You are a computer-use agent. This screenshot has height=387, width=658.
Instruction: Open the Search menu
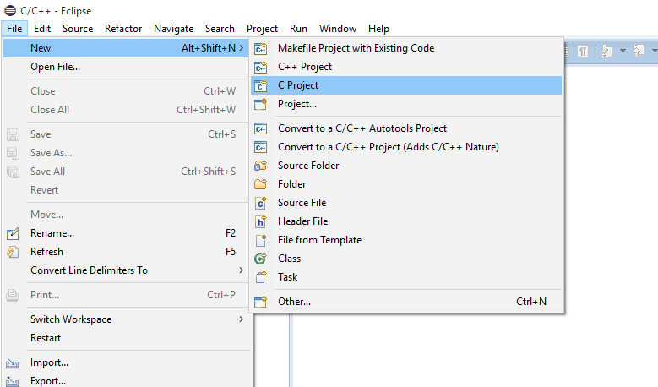click(x=220, y=29)
